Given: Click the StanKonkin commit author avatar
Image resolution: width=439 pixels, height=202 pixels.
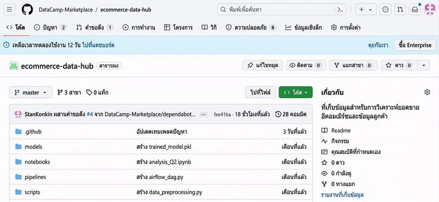Looking at the screenshot, I should pos(18,114).
